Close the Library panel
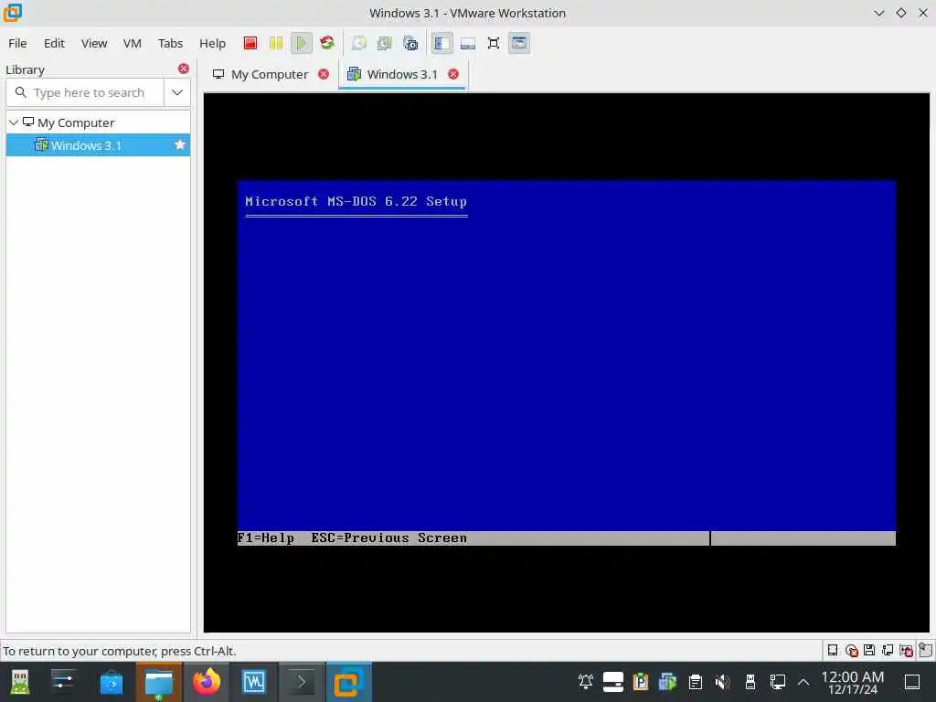Image resolution: width=936 pixels, height=702 pixels. (x=183, y=69)
